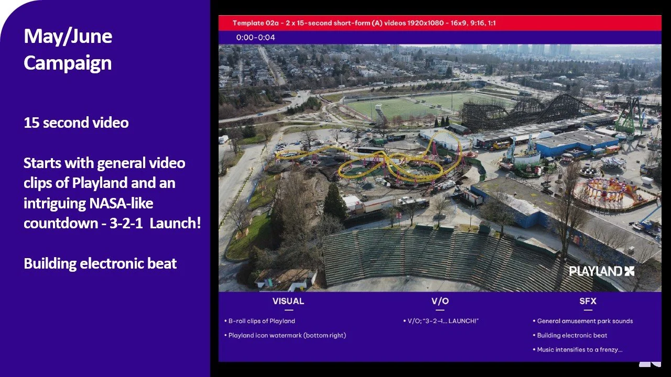
Task: Click the 'B-roll clips of Playland' bullet
Action: pos(259,321)
